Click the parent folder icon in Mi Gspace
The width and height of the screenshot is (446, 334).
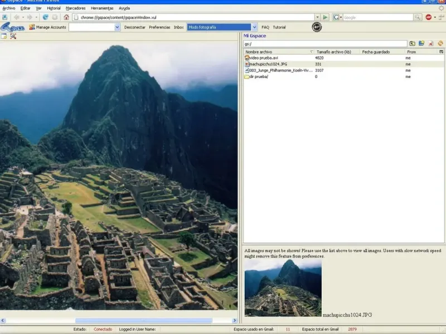click(x=413, y=43)
